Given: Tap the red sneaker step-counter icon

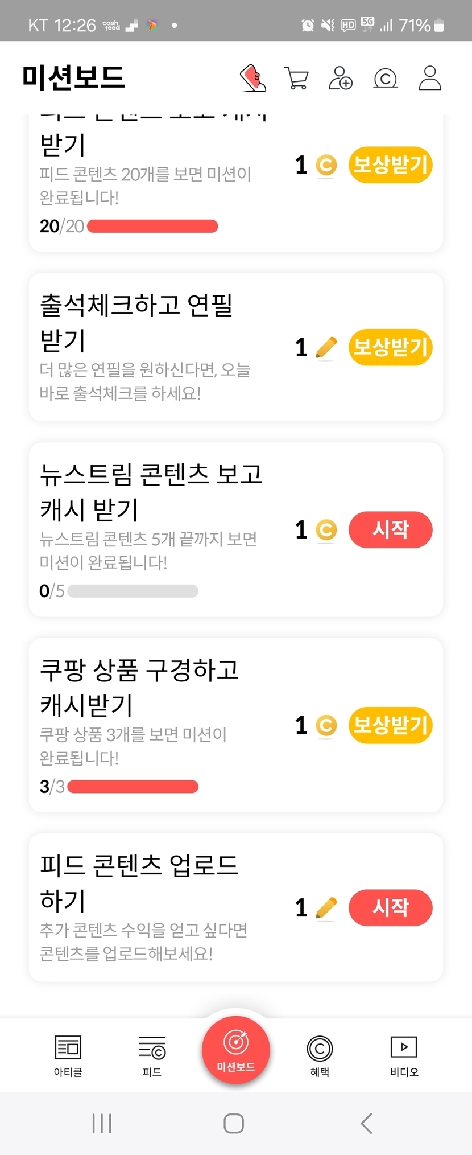Looking at the screenshot, I should (253, 78).
